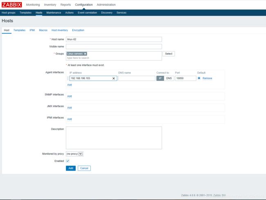Click the Host name input field

point(114,39)
